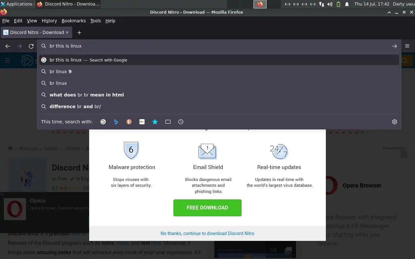This screenshot has width=415, height=259.
Task: Search bookmarks using the star icon
Action: (x=155, y=122)
